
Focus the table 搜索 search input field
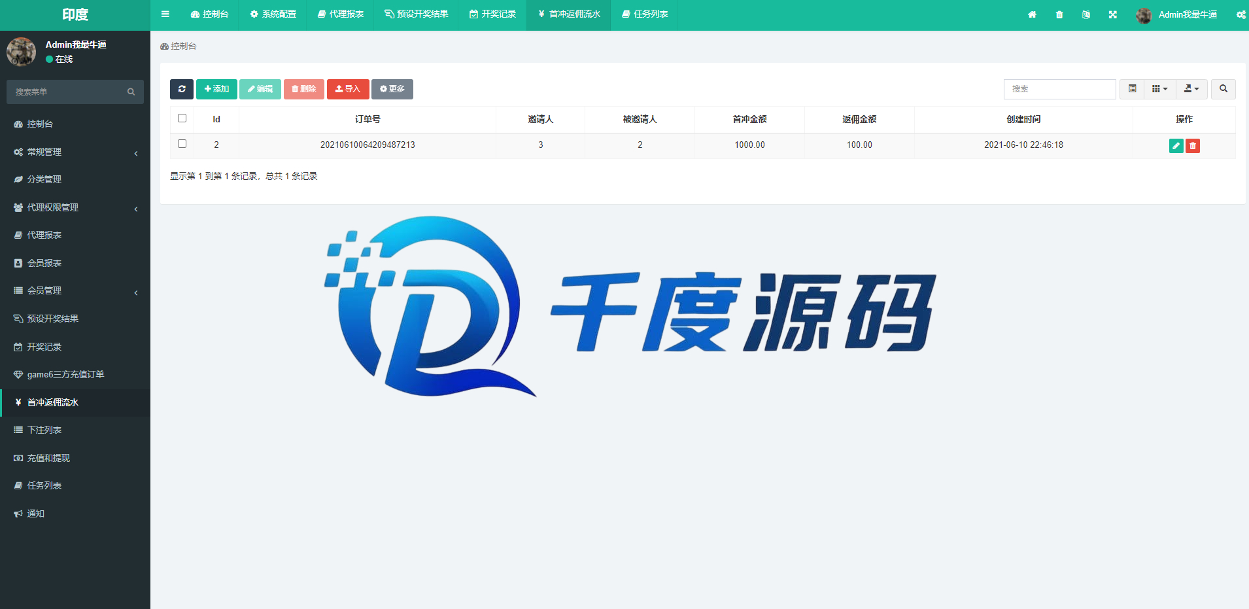click(x=1059, y=89)
